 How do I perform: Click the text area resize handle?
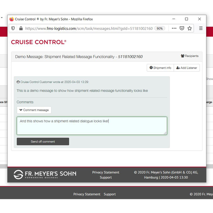[x=165, y=133]
